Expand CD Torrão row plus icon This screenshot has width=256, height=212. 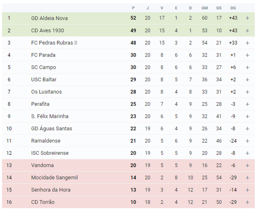[x=247, y=202]
